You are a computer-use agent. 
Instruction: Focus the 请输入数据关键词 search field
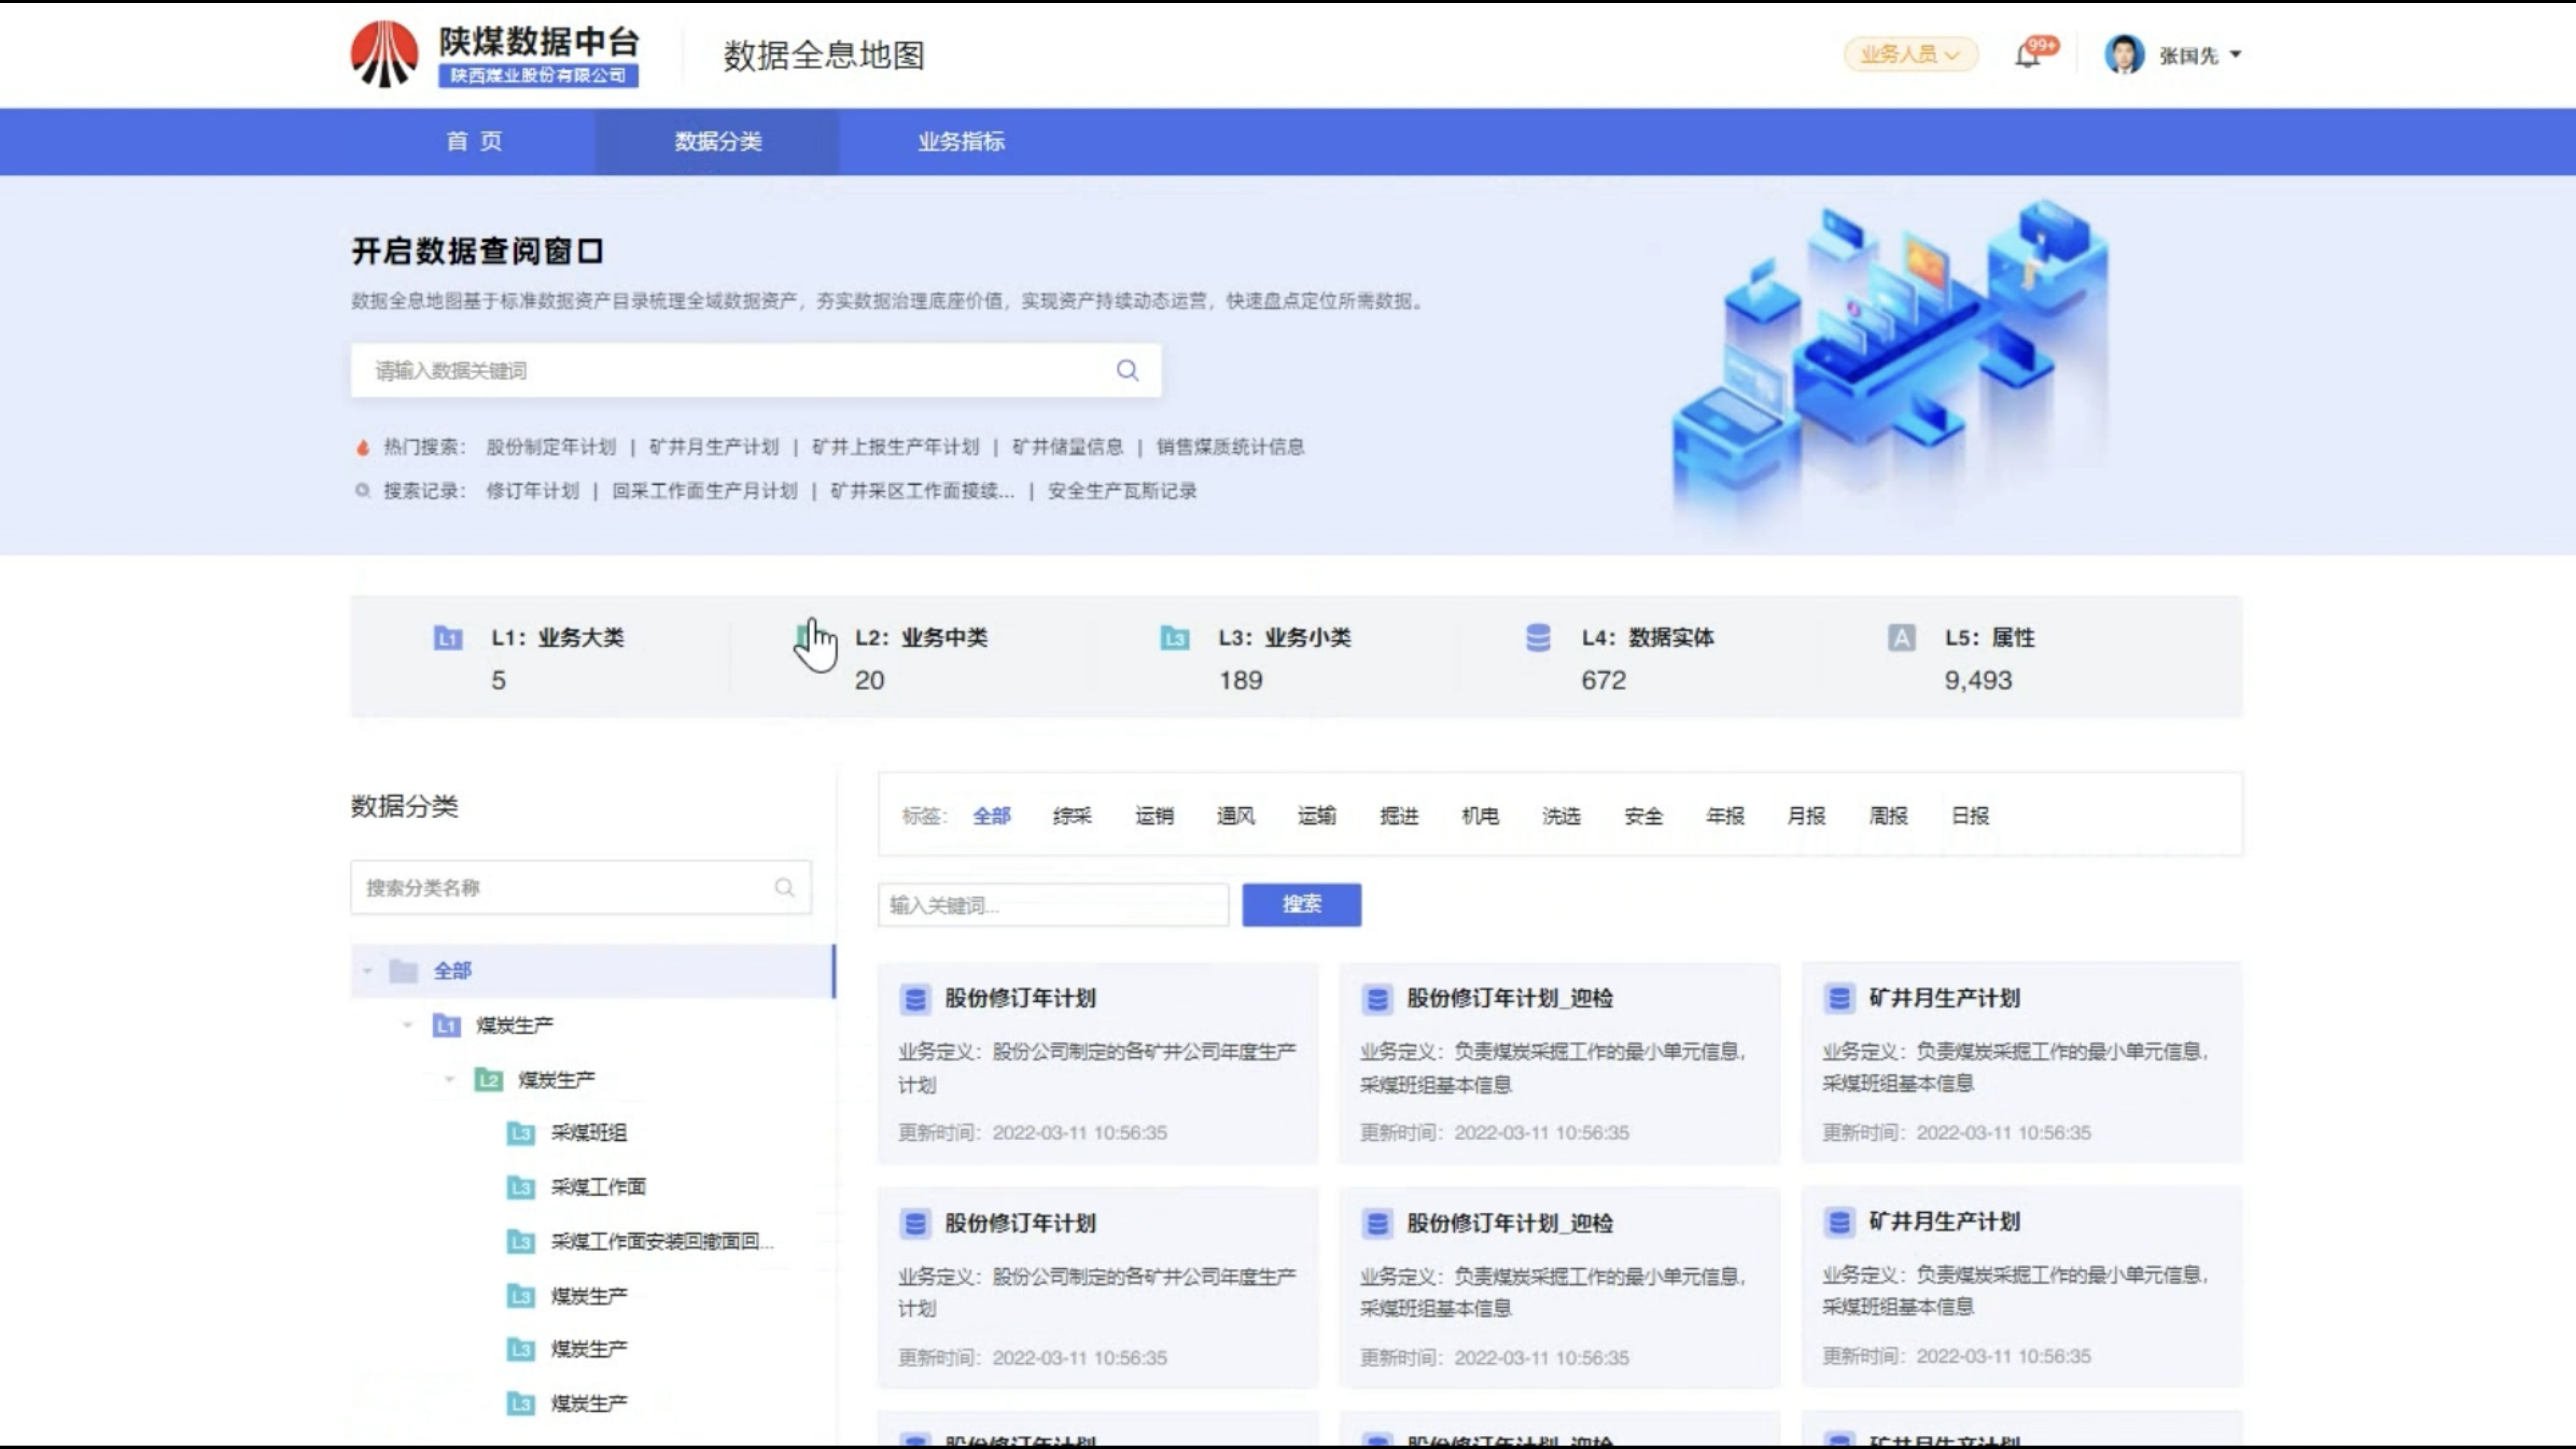(x=756, y=371)
